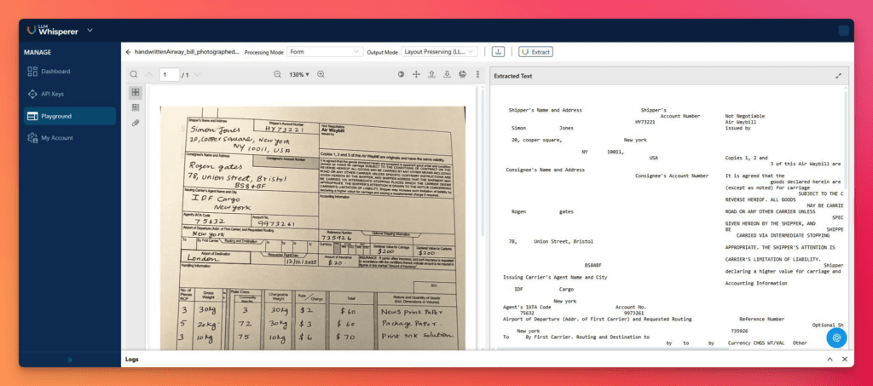Open the Processing Mode dropdown showing Form
Viewport: 873px width, 386px height.
click(325, 52)
